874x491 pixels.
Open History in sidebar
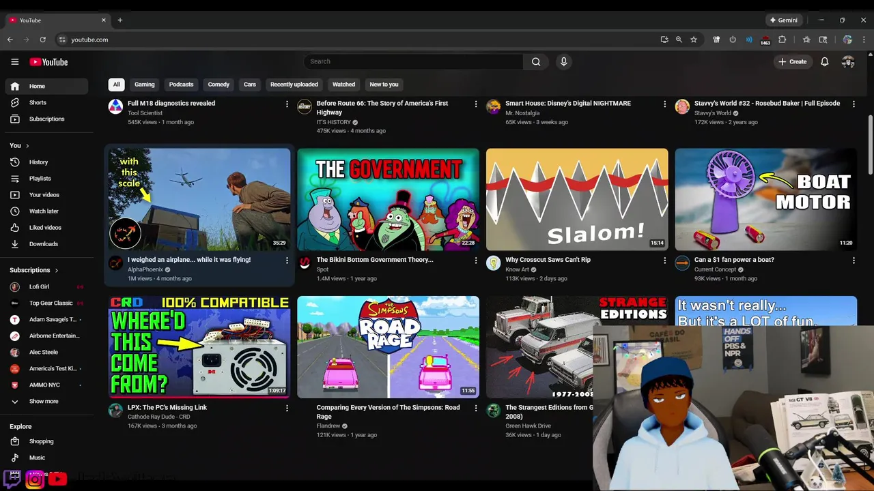point(46,162)
